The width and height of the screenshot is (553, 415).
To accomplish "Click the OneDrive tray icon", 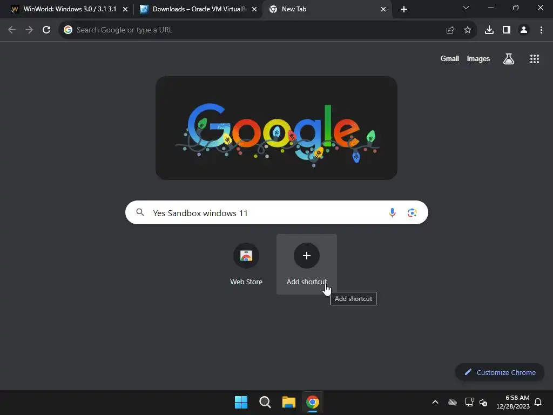I will pos(453,402).
